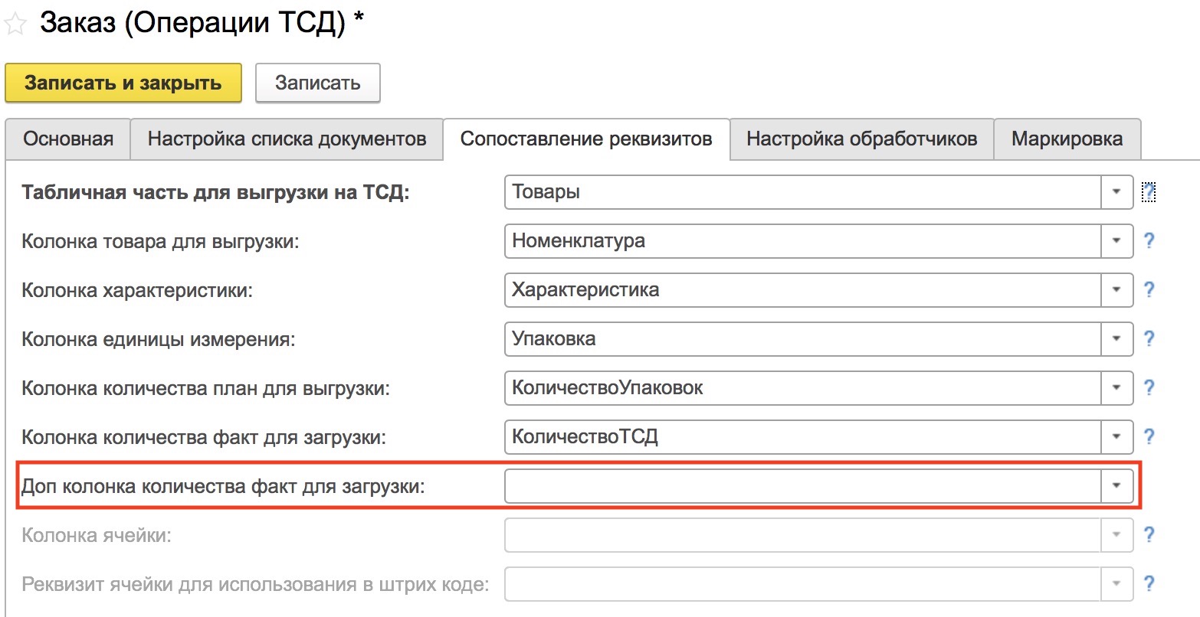Click the 'Характеристика' field value
The width and height of the screenshot is (1200, 617).
(803, 289)
